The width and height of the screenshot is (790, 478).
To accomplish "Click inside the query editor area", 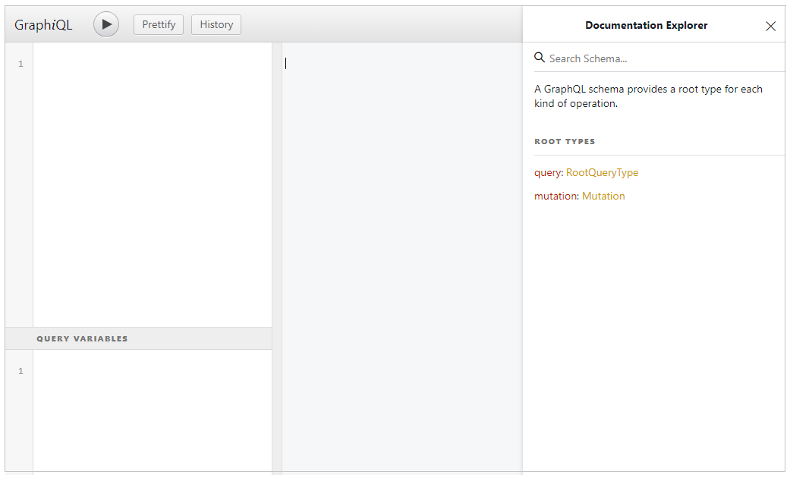I will point(152,182).
